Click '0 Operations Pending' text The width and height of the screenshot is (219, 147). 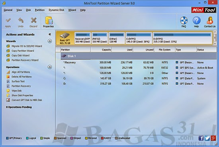click(19, 107)
